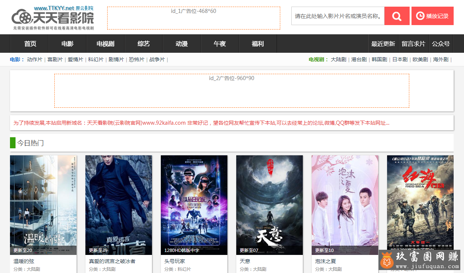Open the 播放记录 play history button
This screenshot has width=464, height=273.
tap(432, 16)
